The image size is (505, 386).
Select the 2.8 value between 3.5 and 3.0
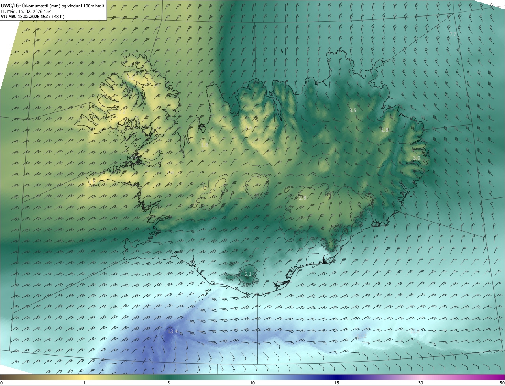(385, 130)
